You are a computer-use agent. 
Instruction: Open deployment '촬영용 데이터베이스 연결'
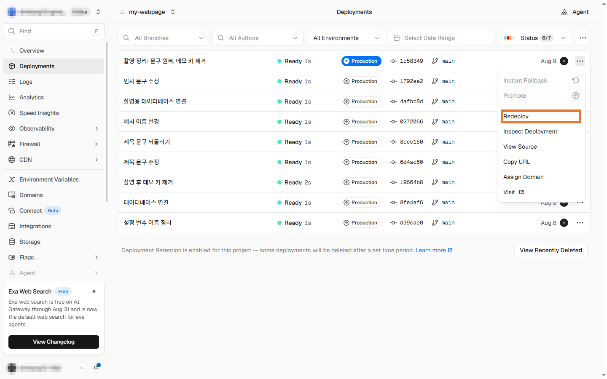(155, 101)
